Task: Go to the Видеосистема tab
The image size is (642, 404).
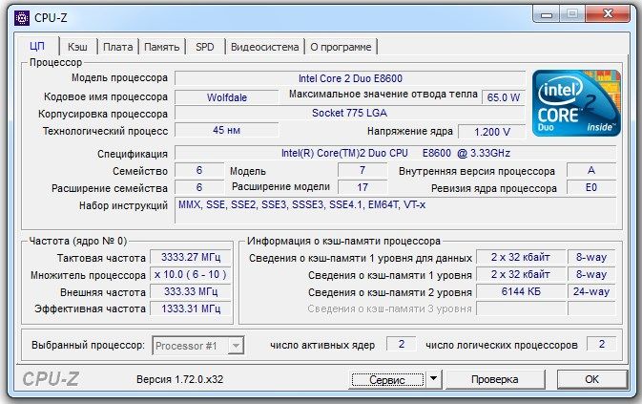Action: (x=264, y=47)
